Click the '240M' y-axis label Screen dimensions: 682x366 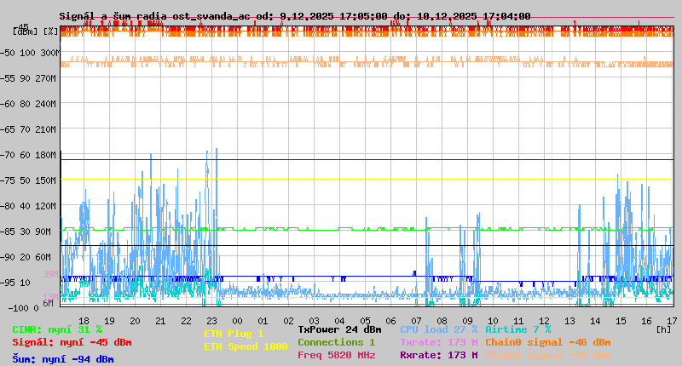46,104
